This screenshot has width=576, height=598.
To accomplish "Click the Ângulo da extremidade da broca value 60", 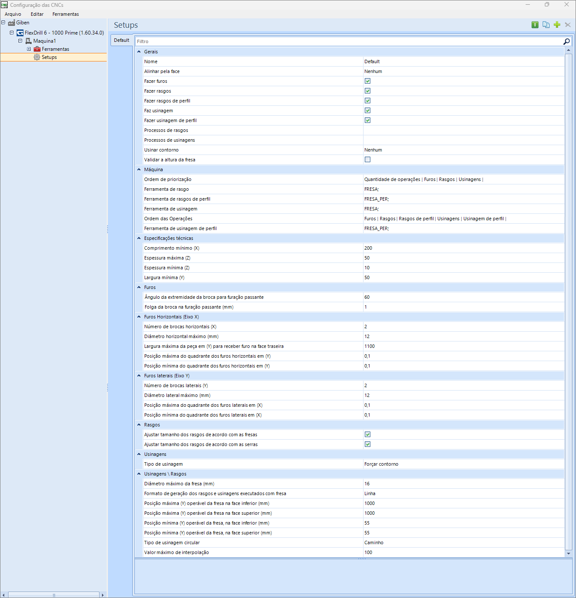I will coord(464,297).
